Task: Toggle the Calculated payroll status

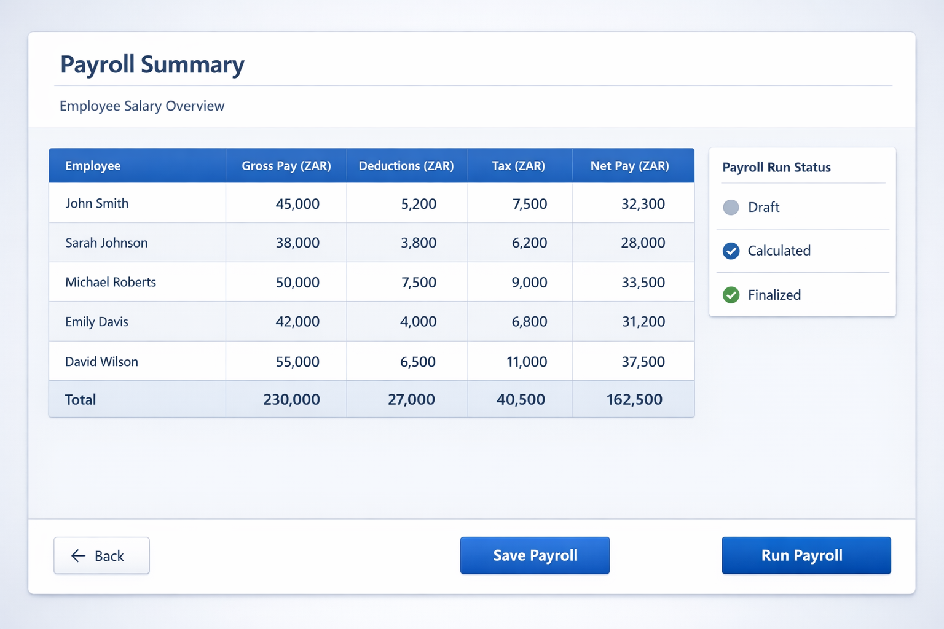Action: tap(779, 251)
